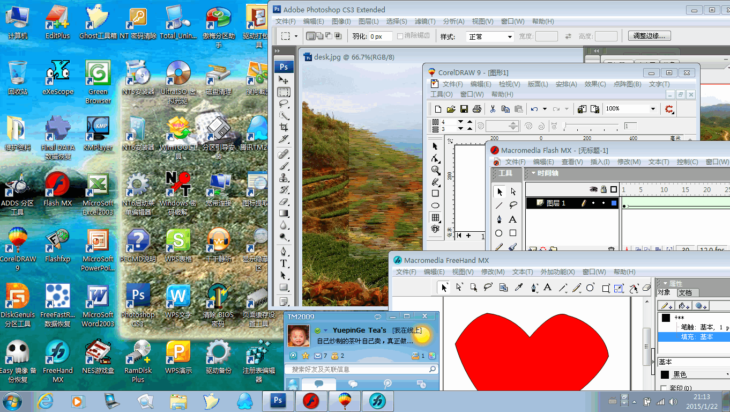Switch to CorelDRAW via balloon taskbar button

345,401
